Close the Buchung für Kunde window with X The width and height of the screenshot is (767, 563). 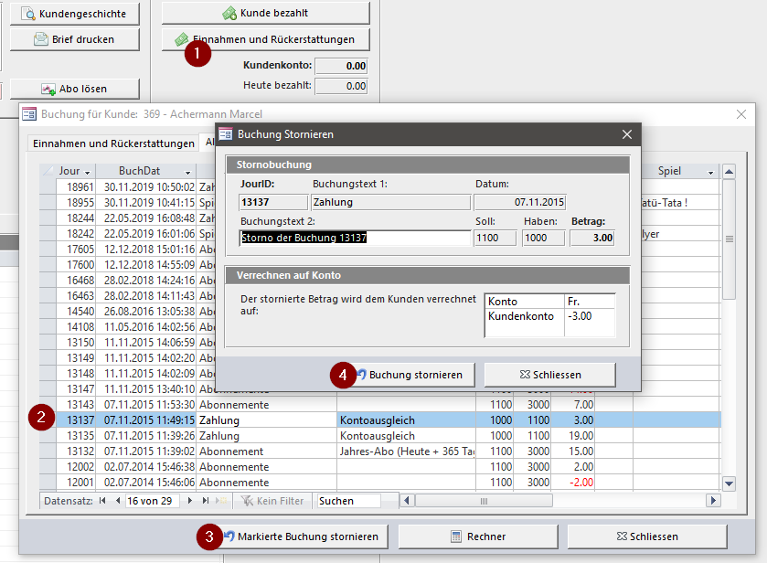(x=741, y=114)
